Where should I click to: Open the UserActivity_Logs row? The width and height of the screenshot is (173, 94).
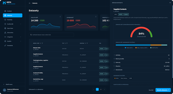70,80
